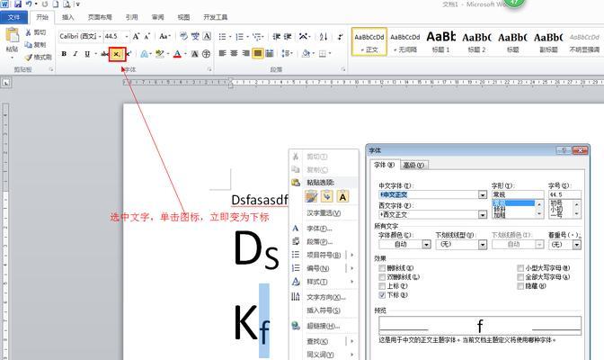The width and height of the screenshot is (604, 360).
Task: Switch to the 插入 Insert ribbon tab
Action: tap(67, 17)
